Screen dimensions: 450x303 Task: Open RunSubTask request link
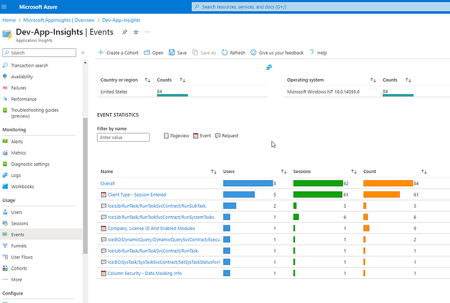157,206
